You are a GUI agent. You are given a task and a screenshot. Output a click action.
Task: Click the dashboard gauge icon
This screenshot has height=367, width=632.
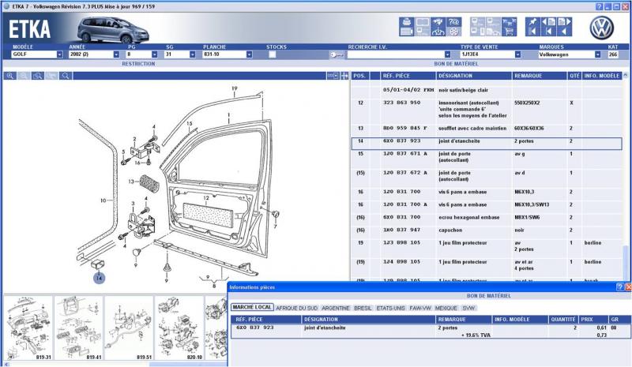click(438, 32)
